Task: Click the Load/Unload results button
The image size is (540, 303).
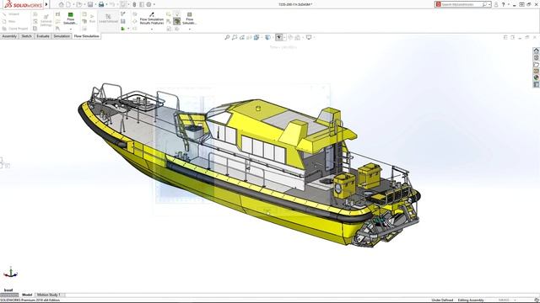Action: (108, 19)
